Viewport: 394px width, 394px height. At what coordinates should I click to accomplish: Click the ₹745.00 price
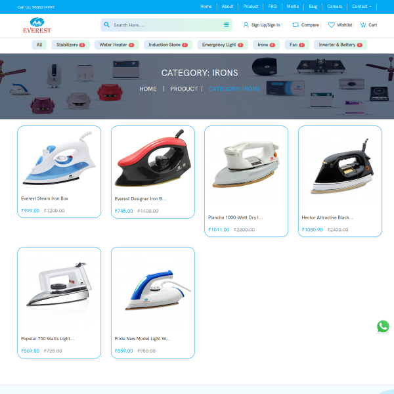point(123,211)
